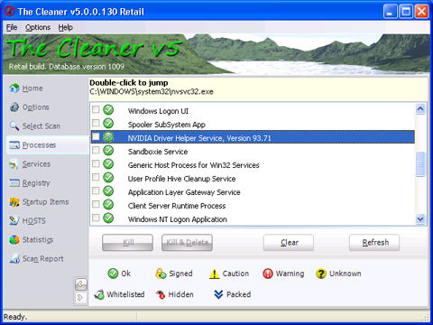Check the Windows Logon UI checkbox
The image size is (433, 325).
pyautogui.click(x=96, y=109)
